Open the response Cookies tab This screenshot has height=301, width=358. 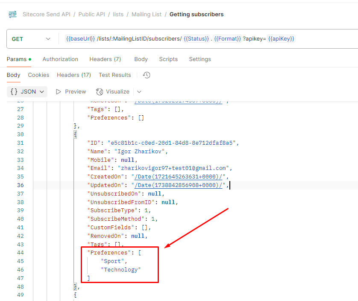click(38, 75)
